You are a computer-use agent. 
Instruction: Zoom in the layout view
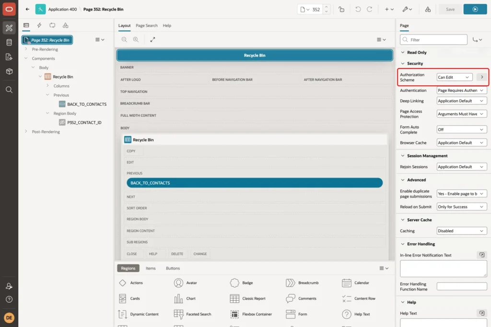pos(136,39)
